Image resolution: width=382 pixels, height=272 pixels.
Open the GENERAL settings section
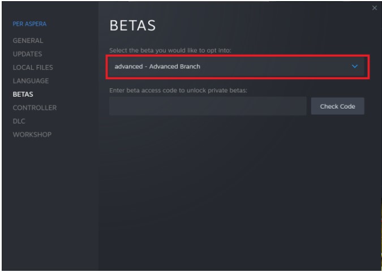pyautogui.click(x=28, y=41)
